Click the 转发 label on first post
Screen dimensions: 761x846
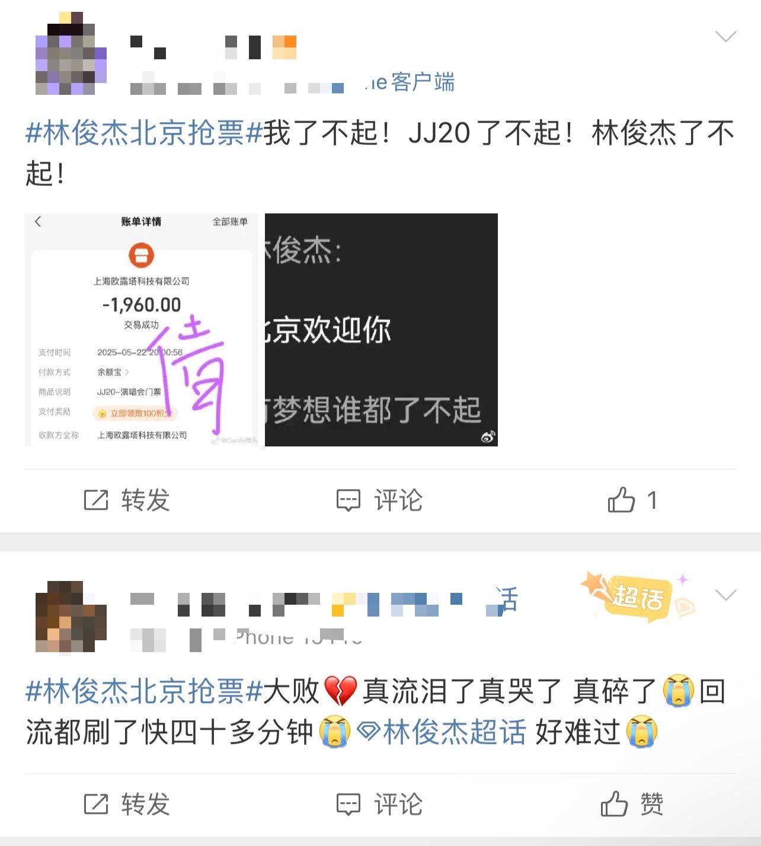146,500
